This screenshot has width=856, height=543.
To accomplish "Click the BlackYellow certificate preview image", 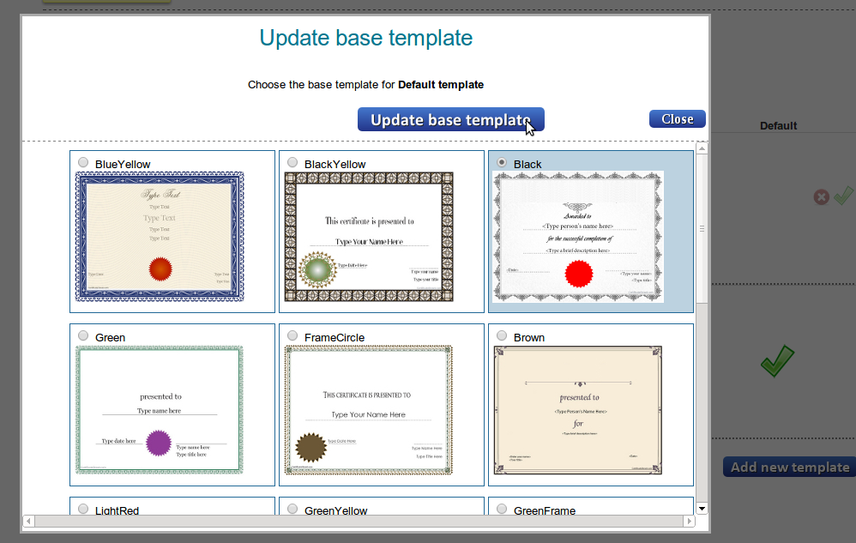I will tap(369, 237).
